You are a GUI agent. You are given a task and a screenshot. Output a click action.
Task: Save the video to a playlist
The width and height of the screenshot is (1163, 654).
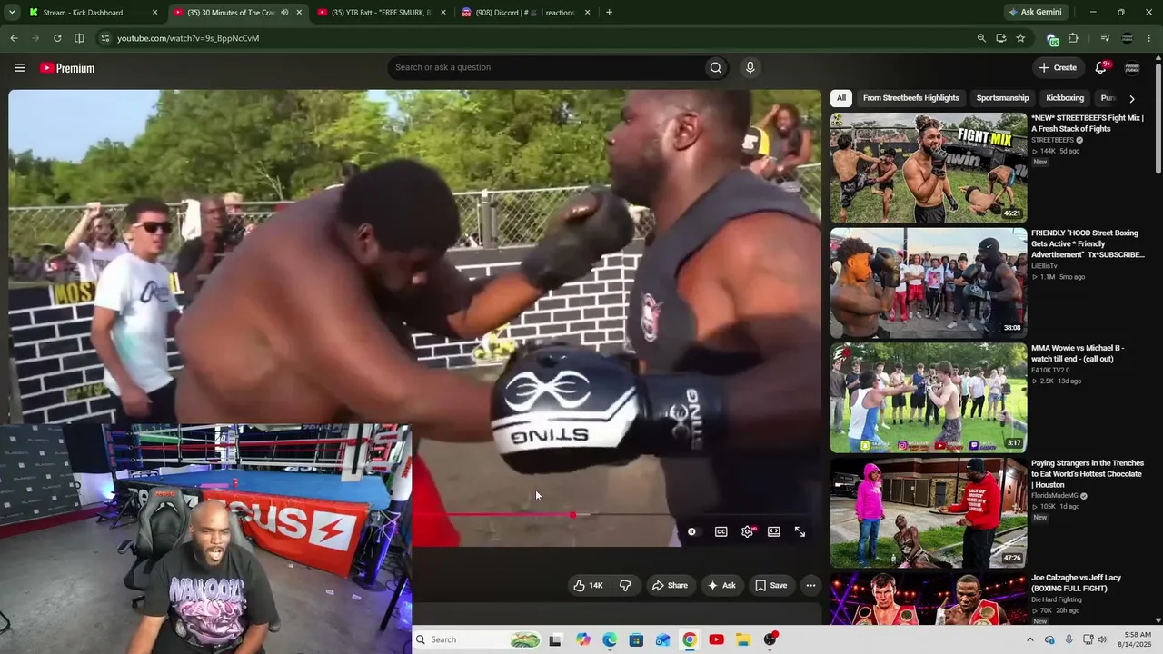(771, 586)
